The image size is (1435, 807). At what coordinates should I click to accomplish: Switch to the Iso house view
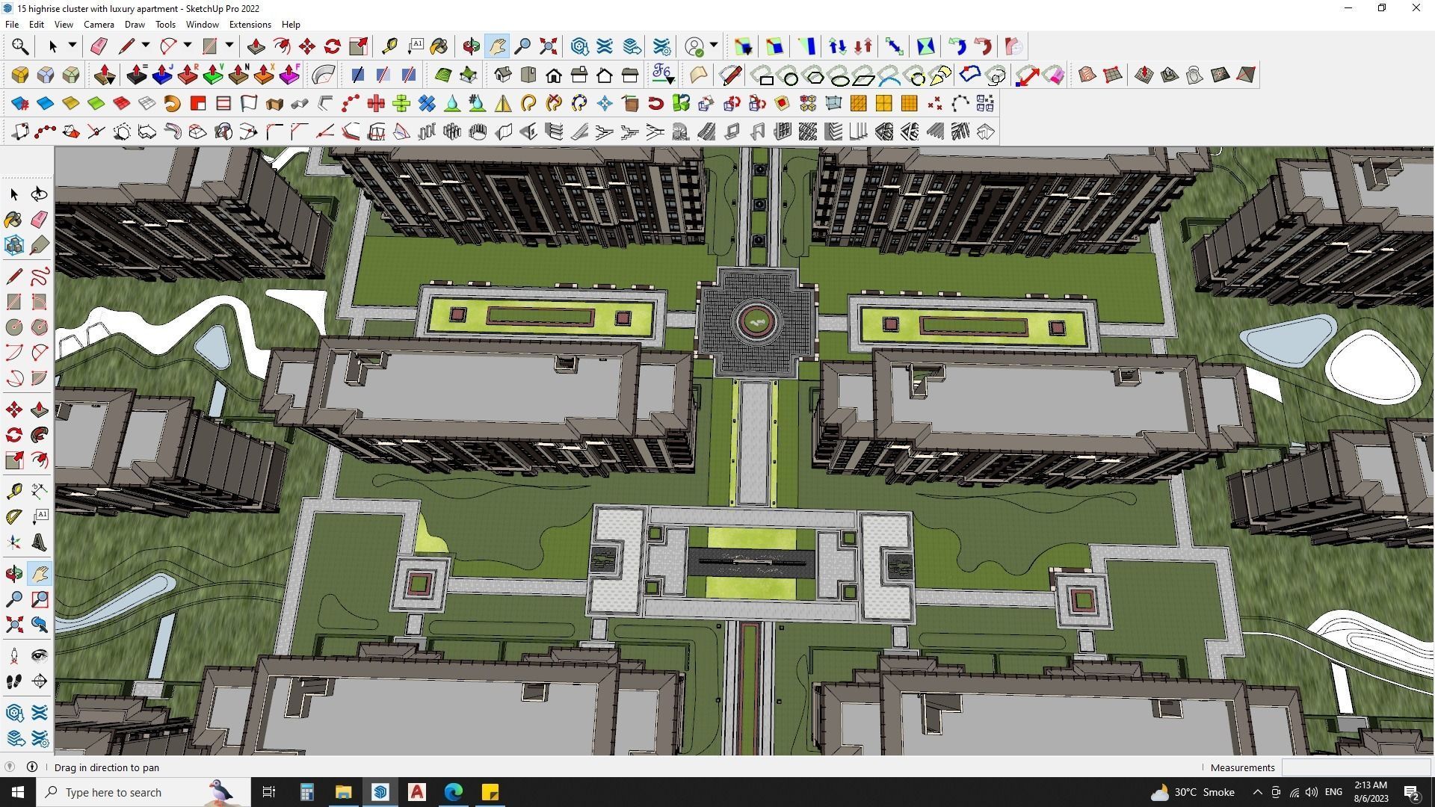502,75
